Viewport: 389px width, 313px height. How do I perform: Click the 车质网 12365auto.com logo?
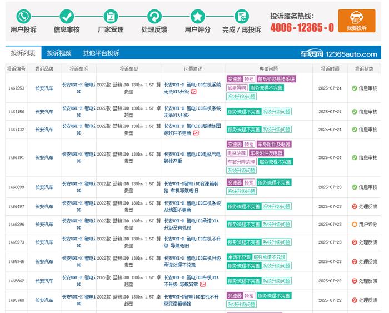[338, 53]
